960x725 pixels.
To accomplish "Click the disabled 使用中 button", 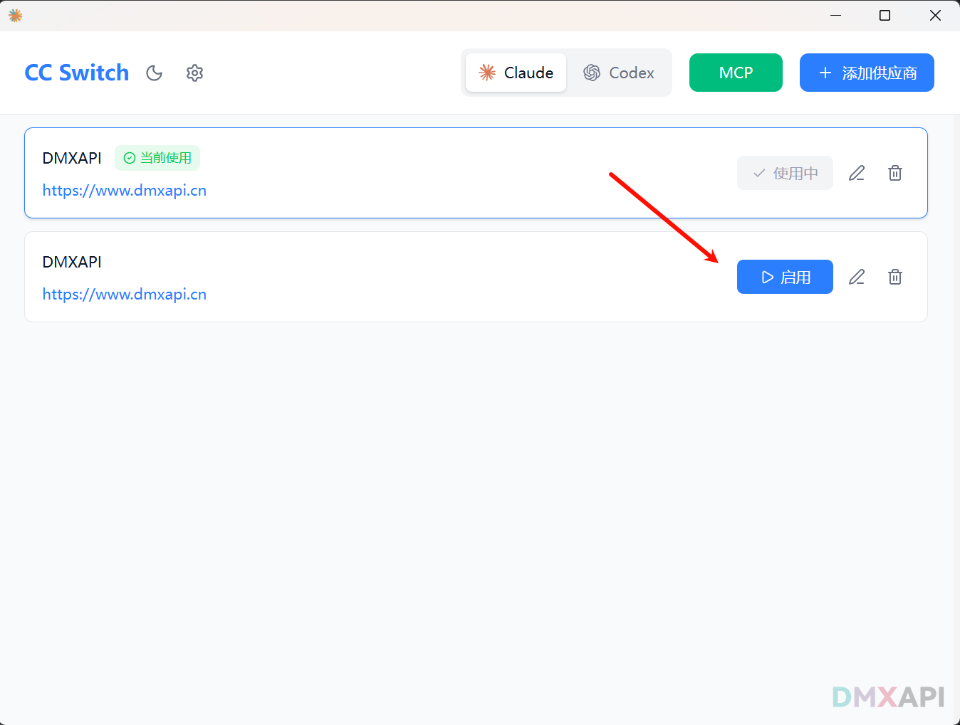I will 785,173.
